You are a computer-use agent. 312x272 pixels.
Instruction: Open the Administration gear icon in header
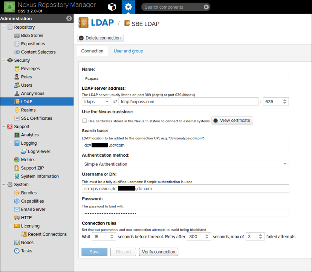point(128,7)
